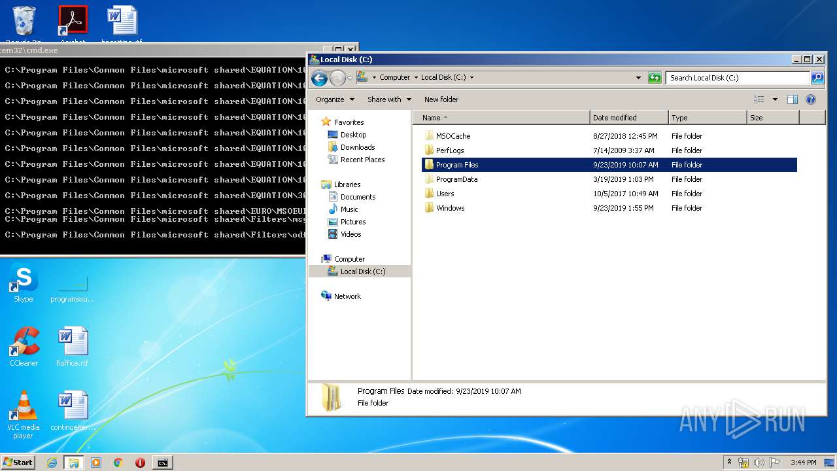
Task: Sort by Date modified column
Action: pos(629,118)
